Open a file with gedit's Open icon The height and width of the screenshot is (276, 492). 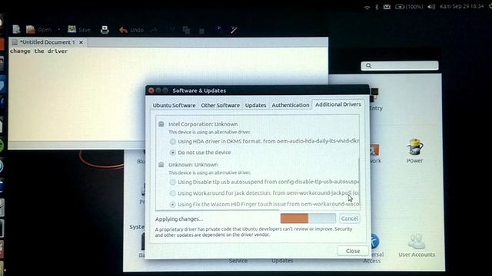31,29
